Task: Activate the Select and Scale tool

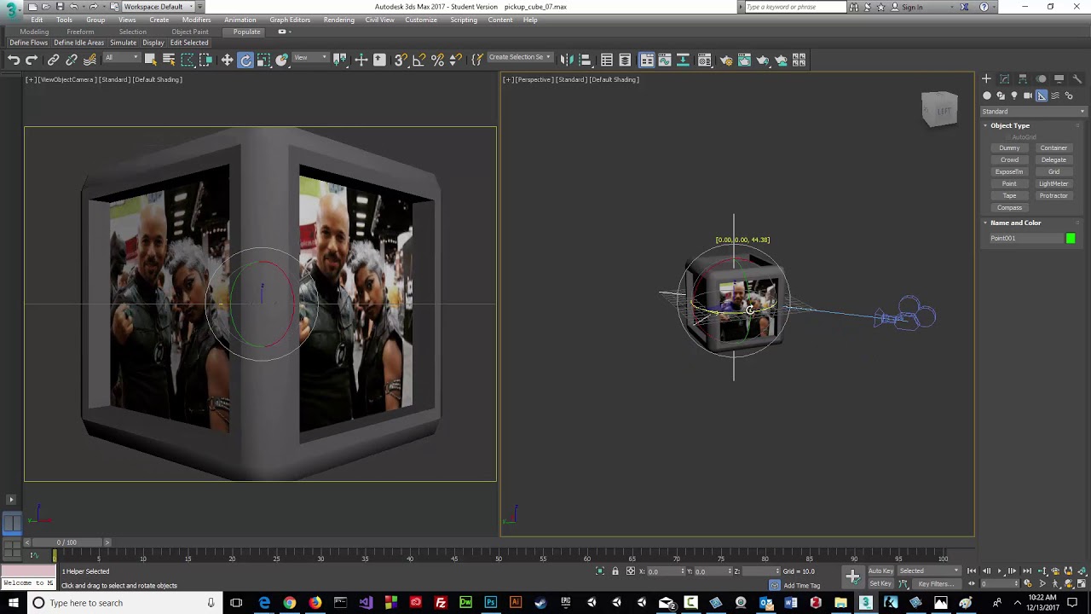Action: [x=263, y=60]
